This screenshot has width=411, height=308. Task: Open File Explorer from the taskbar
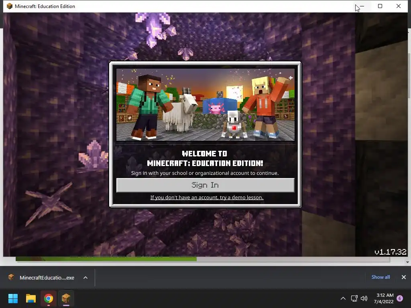tap(31, 298)
